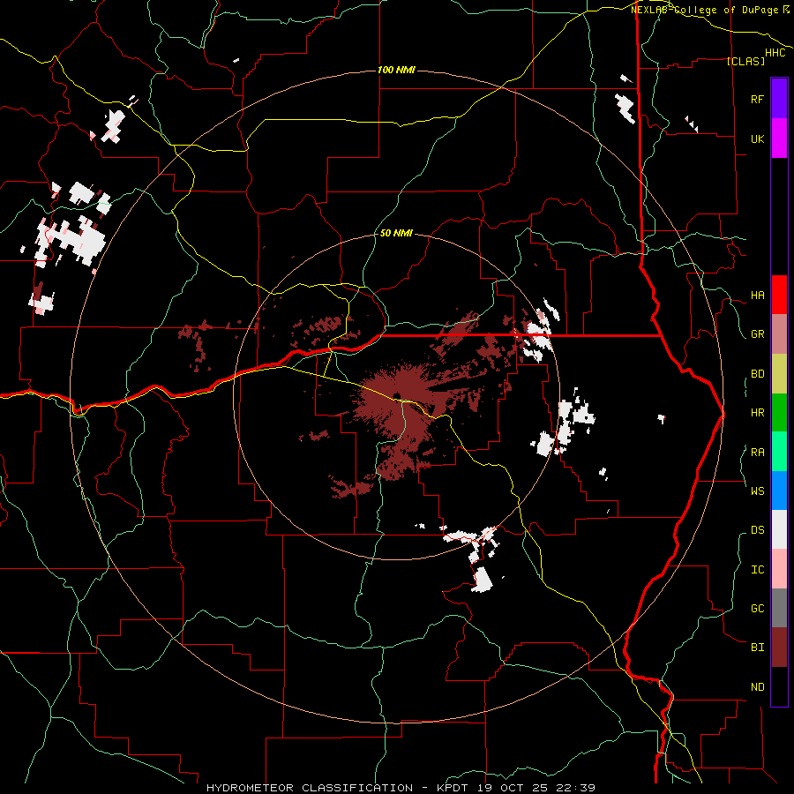Choose the brown BI legend swatch
The height and width of the screenshot is (794, 794).
(x=779, y=648)
